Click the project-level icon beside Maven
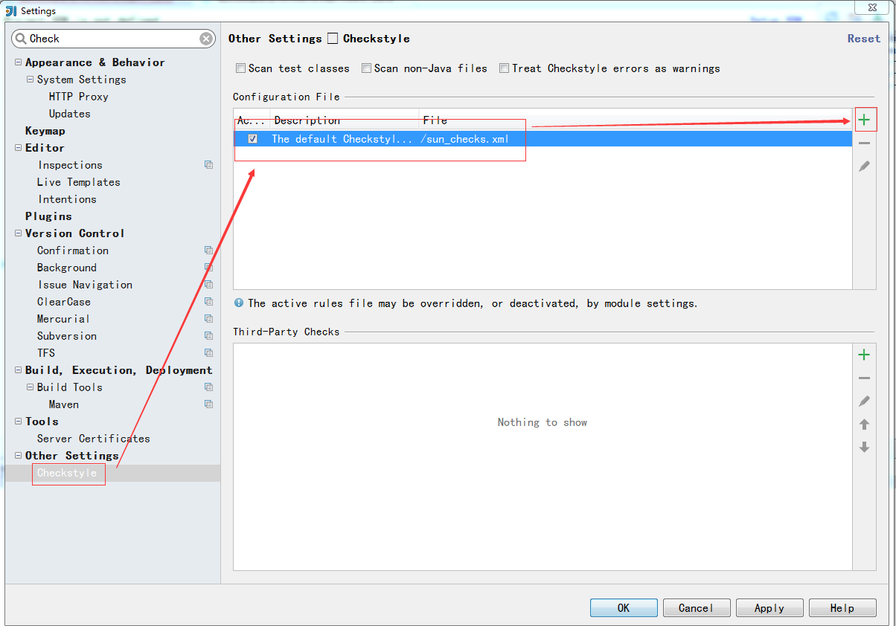Viewport: 896px width, 626px height. click(x=208, y=404)
